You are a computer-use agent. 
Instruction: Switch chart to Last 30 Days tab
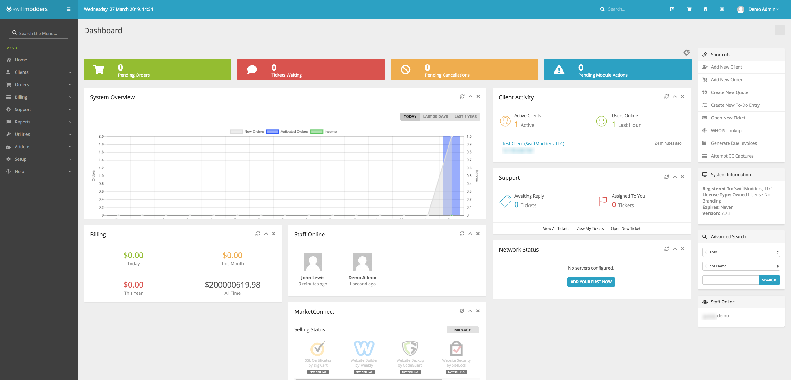pos(435,117)
